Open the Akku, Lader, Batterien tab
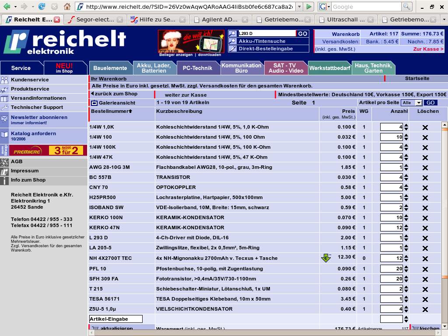Screen dimensions: 448x336 point(154,68)
